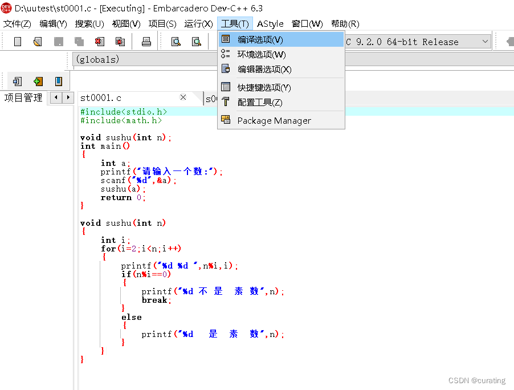Screen dimensions: 514x390
Task: Click the blue bookmark toggle icon
Action: click(x=58, y=82)
